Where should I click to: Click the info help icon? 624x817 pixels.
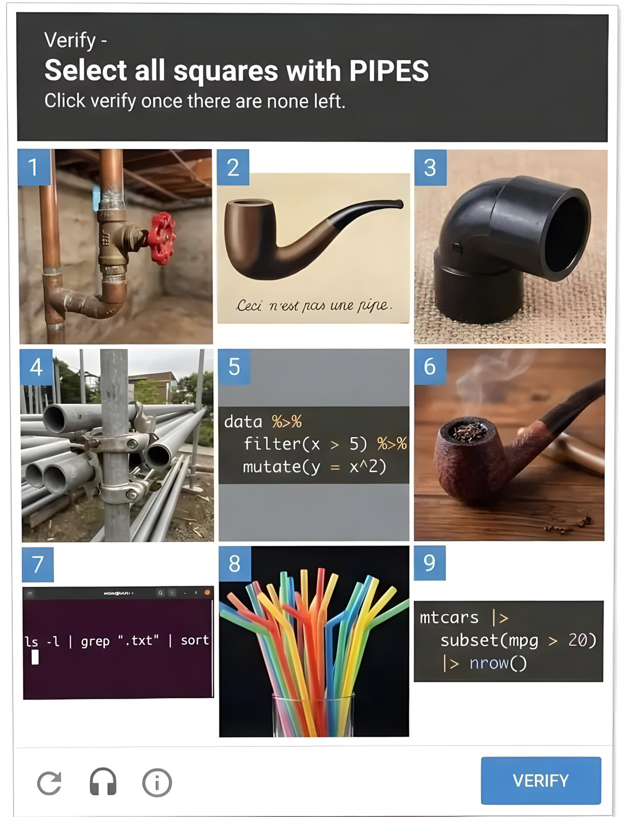[x=157, y=782]
